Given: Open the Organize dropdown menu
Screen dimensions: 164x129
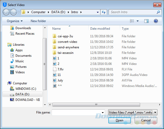Looking at the screenshot, I should pos(15,21).
